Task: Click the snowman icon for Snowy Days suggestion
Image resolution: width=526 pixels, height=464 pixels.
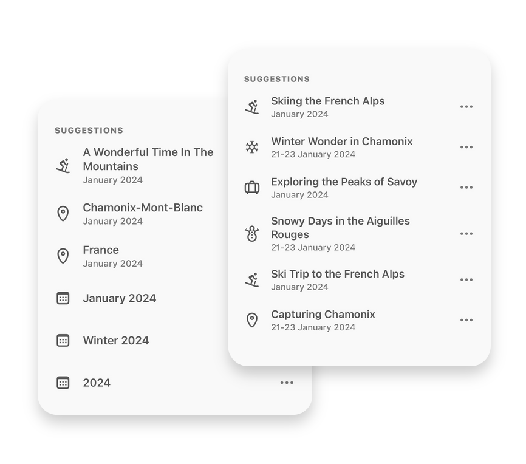Action: pyautogui.click(x=252, y=234)
